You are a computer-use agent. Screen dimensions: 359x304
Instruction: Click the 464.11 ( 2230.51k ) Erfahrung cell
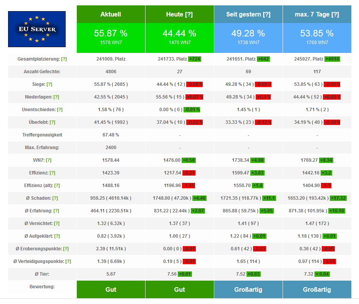tap(111, 211)
